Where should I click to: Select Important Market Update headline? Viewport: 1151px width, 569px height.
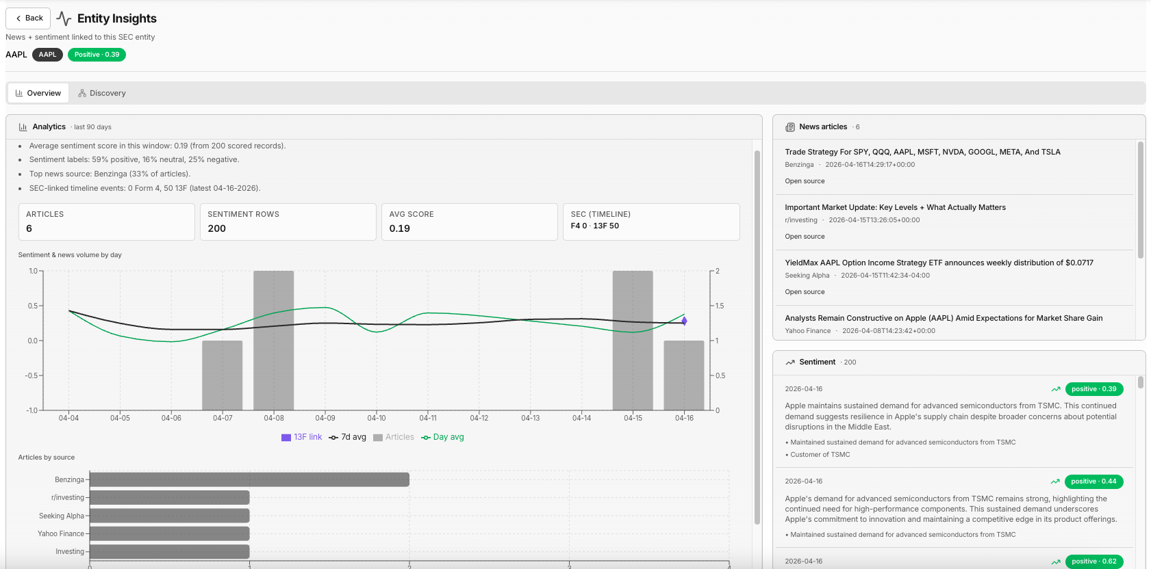pos(895,207)
